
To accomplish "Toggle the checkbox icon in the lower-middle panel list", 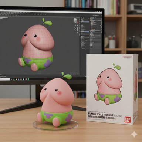I will tap(81, 41).
